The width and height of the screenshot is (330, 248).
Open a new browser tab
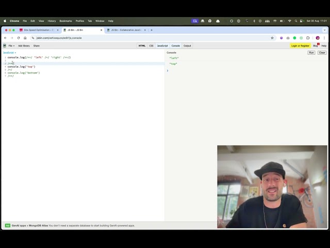tap(152, 30)
